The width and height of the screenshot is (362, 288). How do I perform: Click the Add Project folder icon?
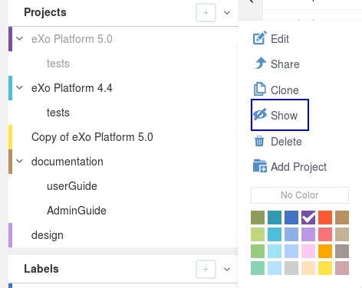[260, 166]
